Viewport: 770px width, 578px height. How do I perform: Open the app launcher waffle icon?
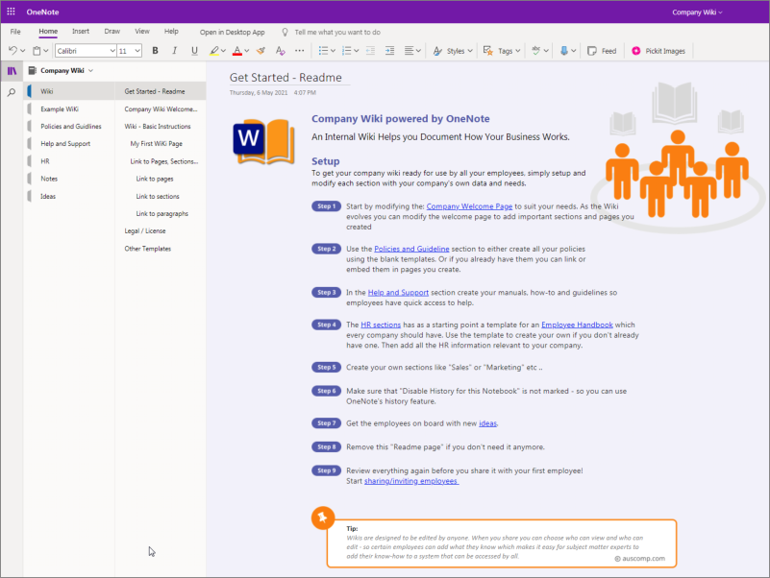(11, 12)
